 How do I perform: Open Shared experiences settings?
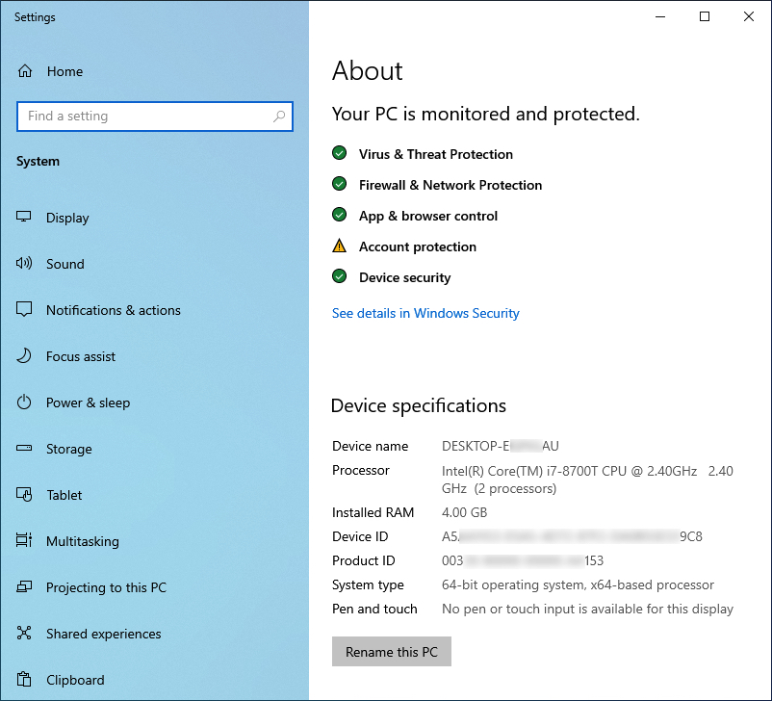(x=103, y=634)
